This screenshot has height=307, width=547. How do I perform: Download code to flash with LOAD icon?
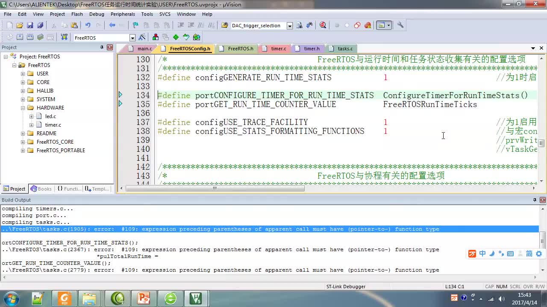click(x=64, y=38)
